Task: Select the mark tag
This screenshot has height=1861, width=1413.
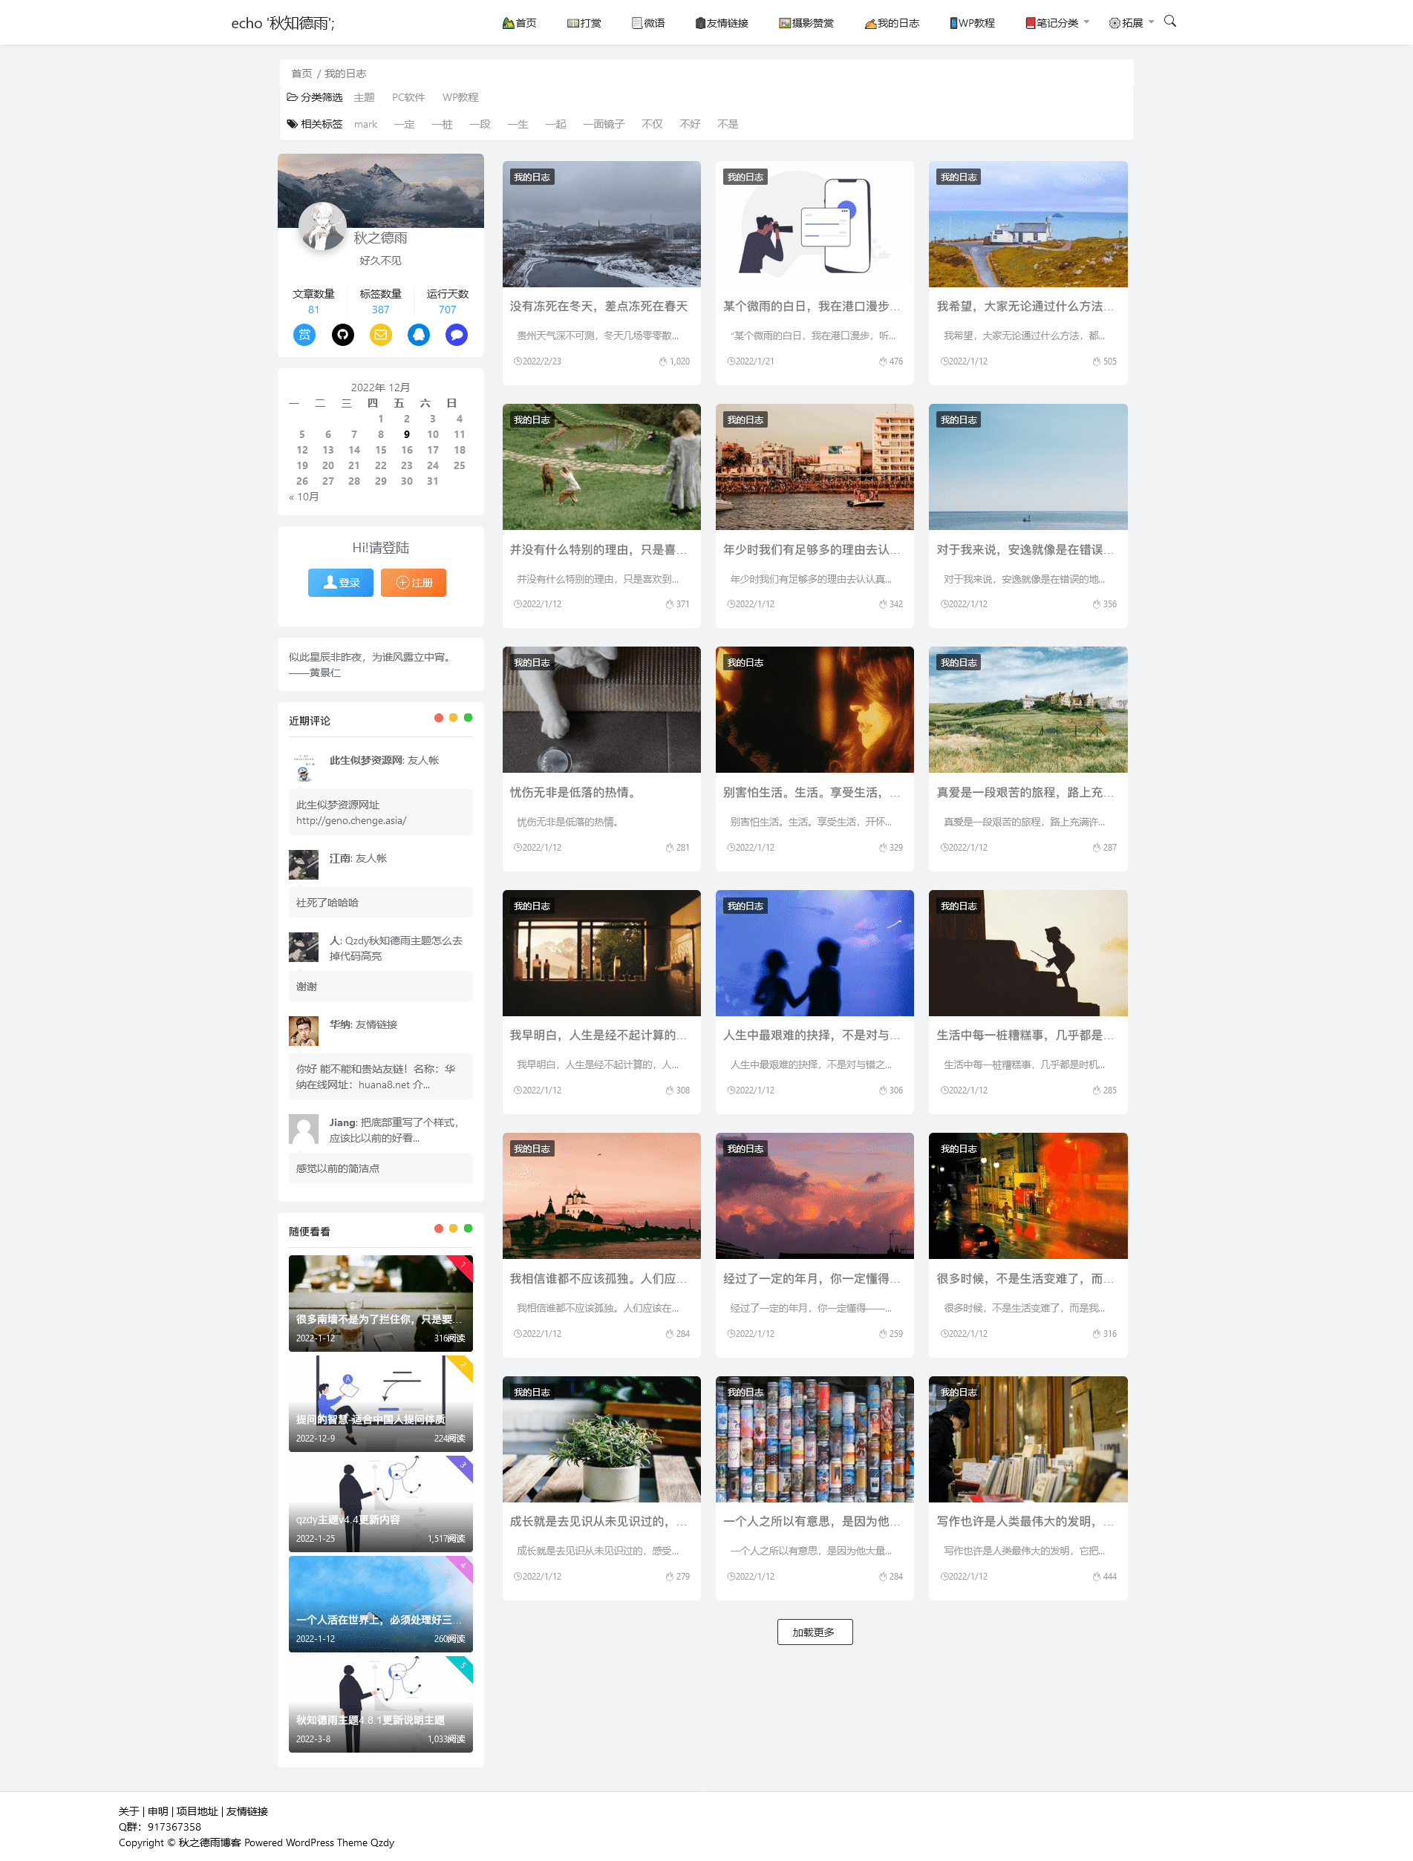Action: (365, 125)
